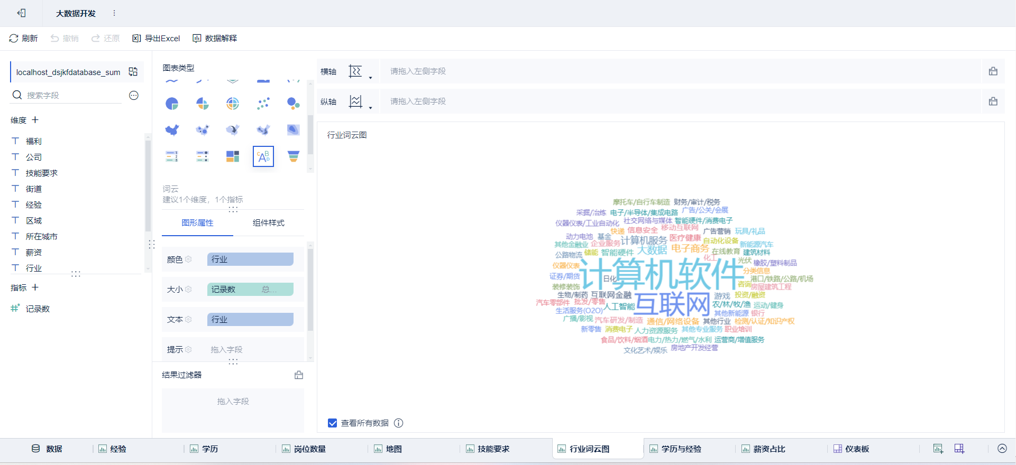Choose the contour density chart type
The image size is (1016, 465).
294,130
